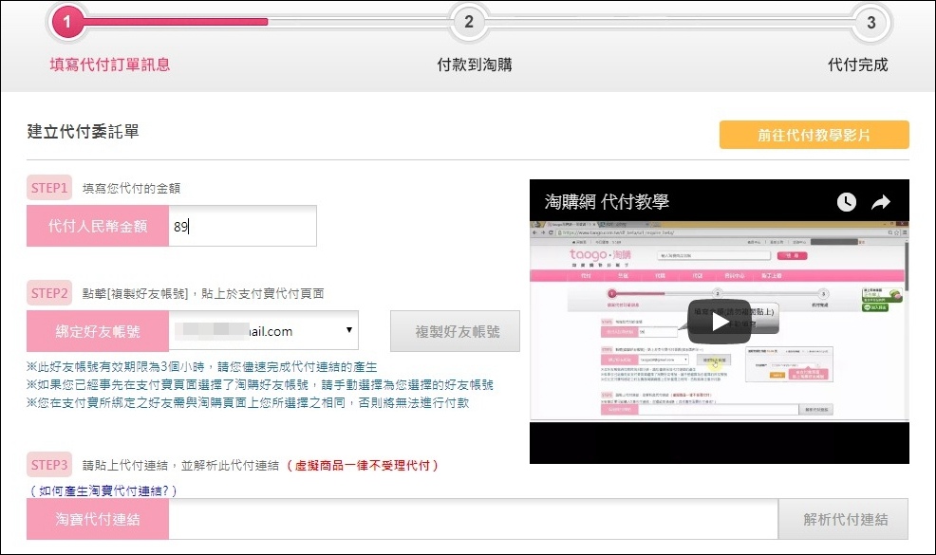Open the 前往代付教學影片 button
936x555 pixels.
point(814,135)
